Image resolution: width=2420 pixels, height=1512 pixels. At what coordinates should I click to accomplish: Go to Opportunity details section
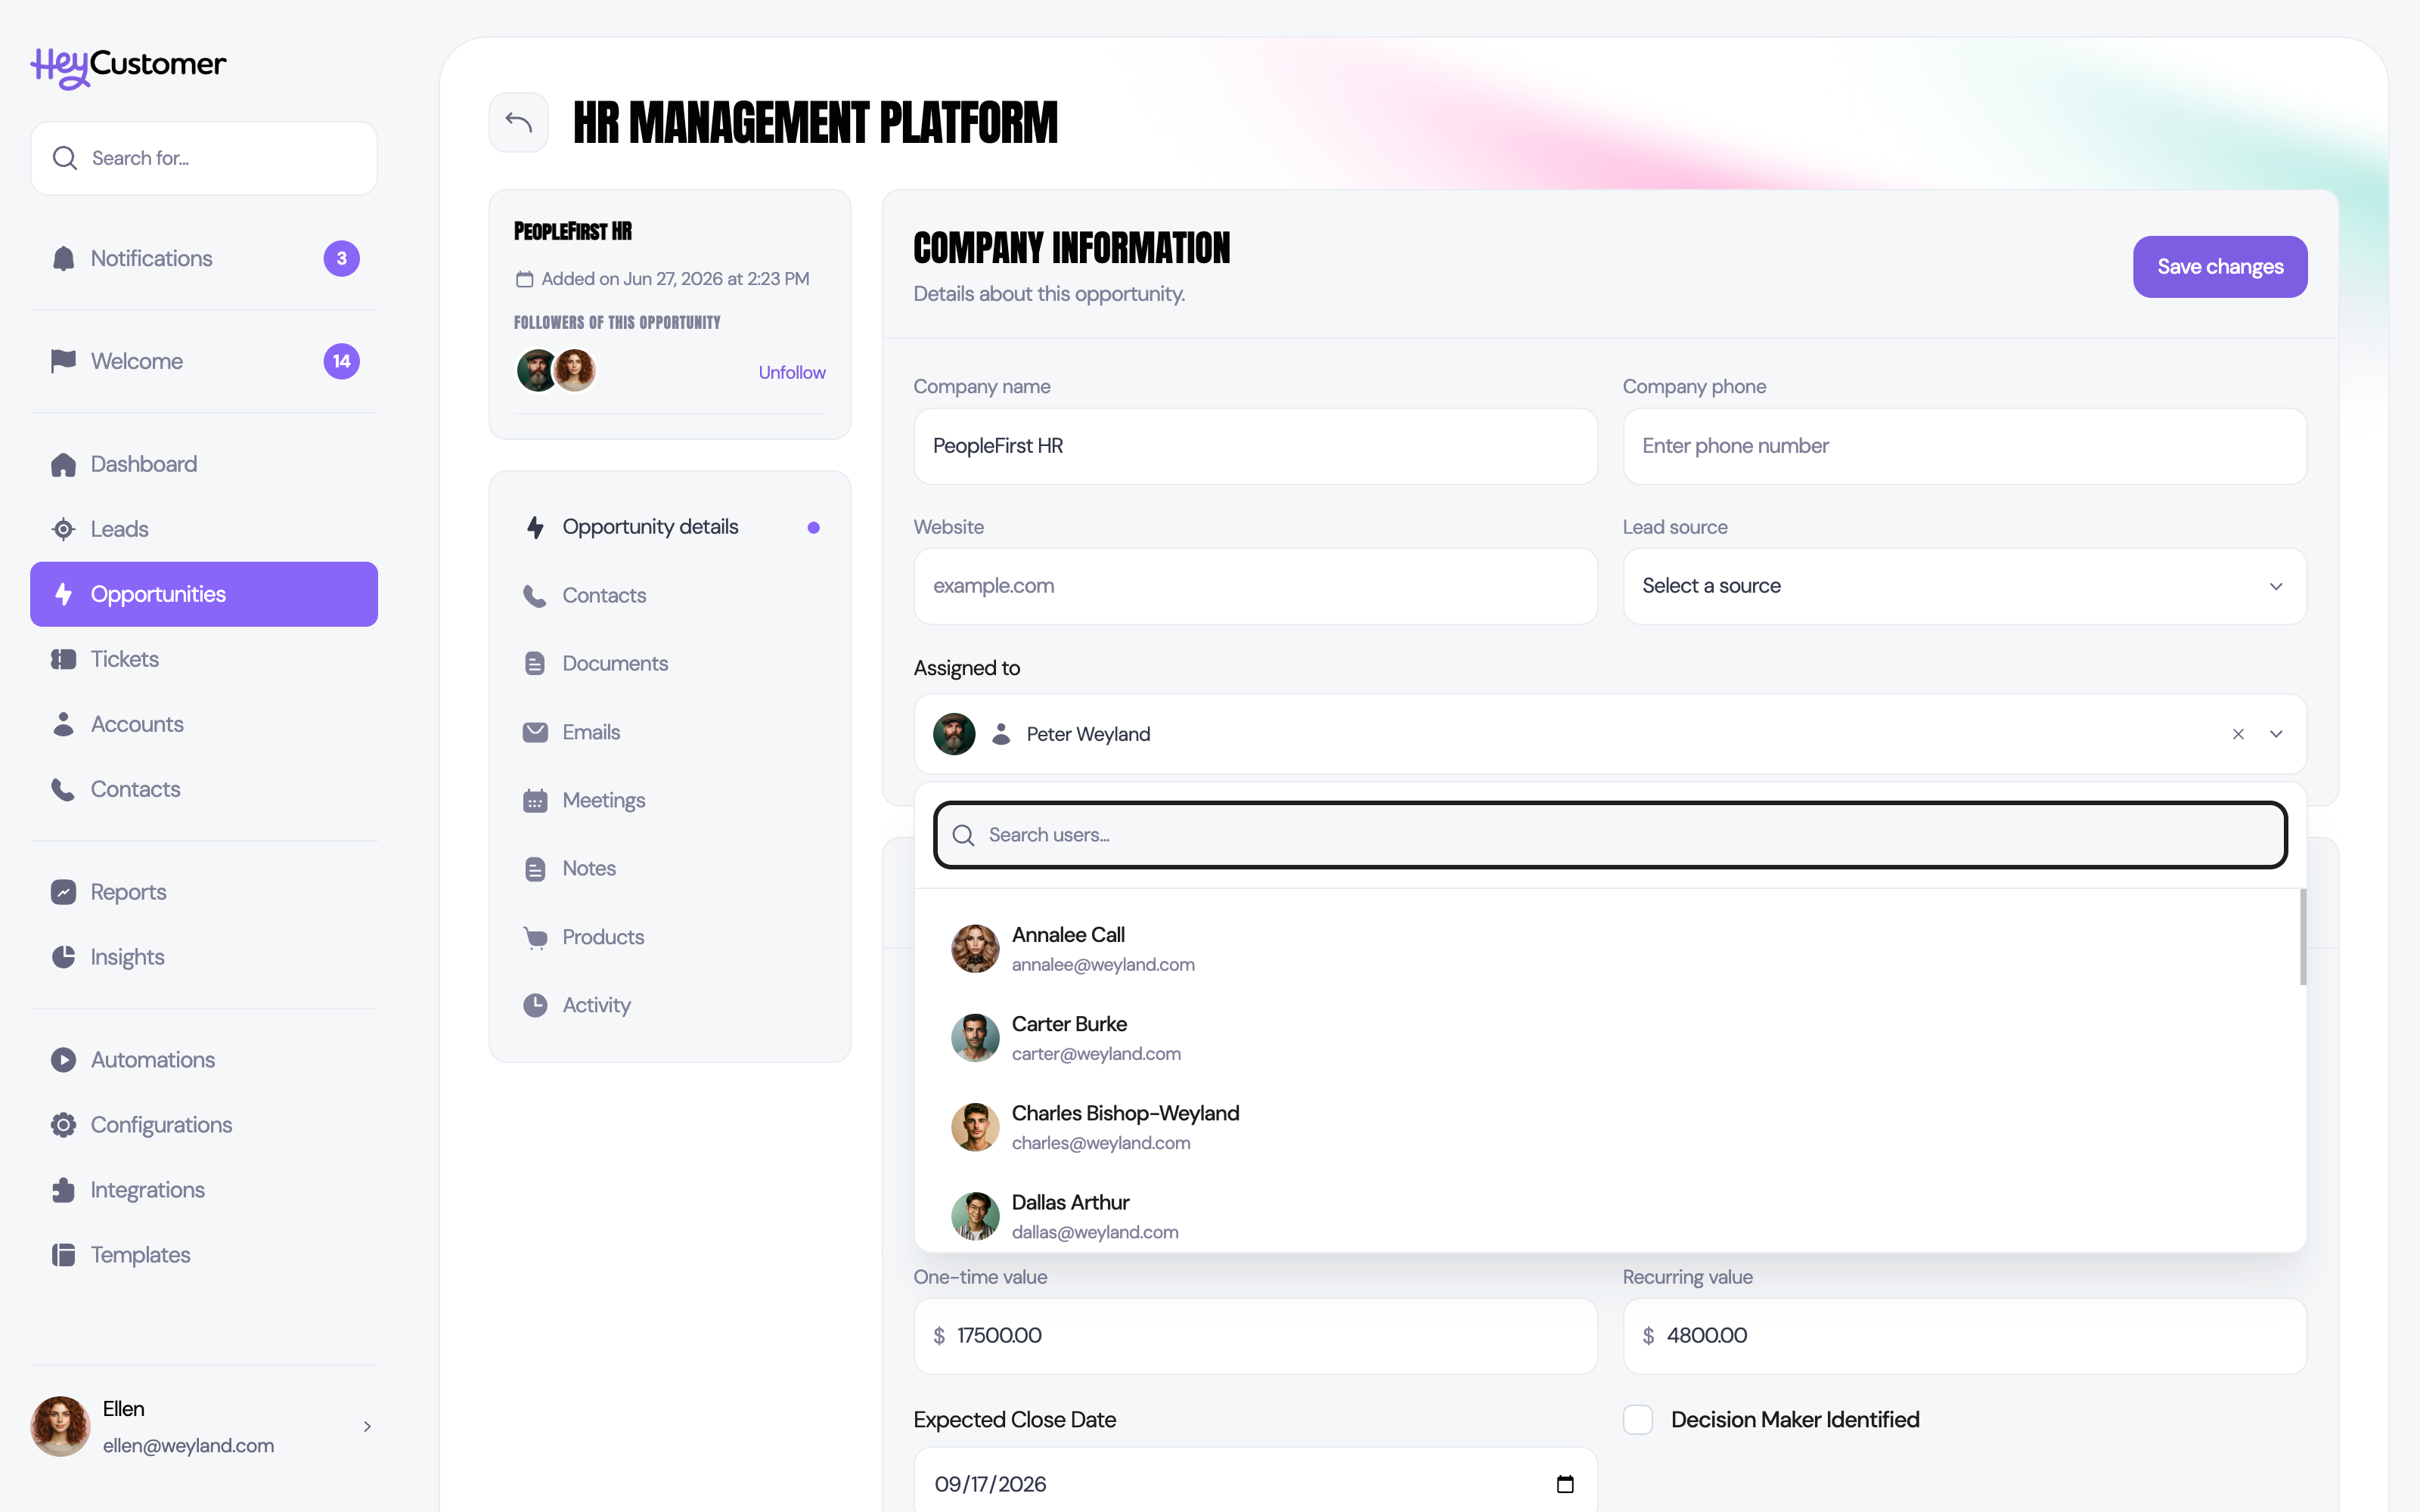pyautogui.click(x=670, y=527)
